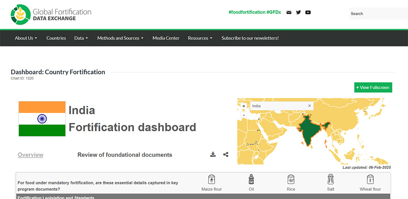Screen dimensions: 408x199
Task: Zoom in on the map with plus
Action: click(243, 106)
